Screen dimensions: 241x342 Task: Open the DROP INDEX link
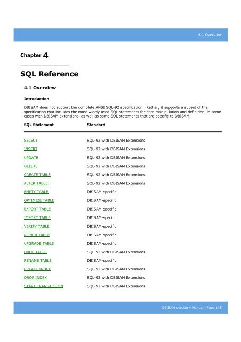click(35, 278)
